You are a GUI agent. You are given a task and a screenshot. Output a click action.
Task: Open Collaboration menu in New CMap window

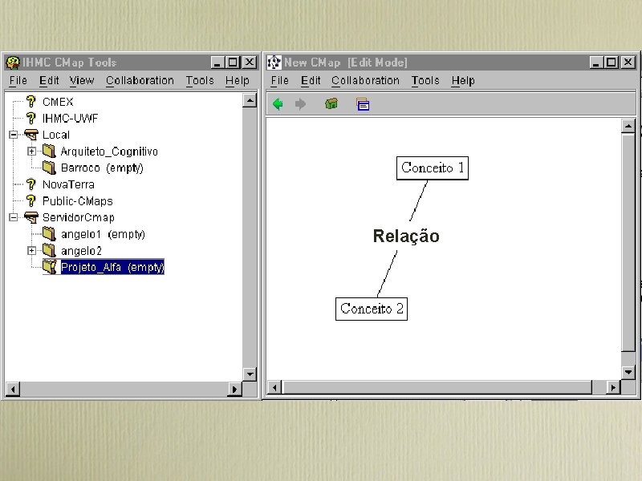(x=366, y=81)
